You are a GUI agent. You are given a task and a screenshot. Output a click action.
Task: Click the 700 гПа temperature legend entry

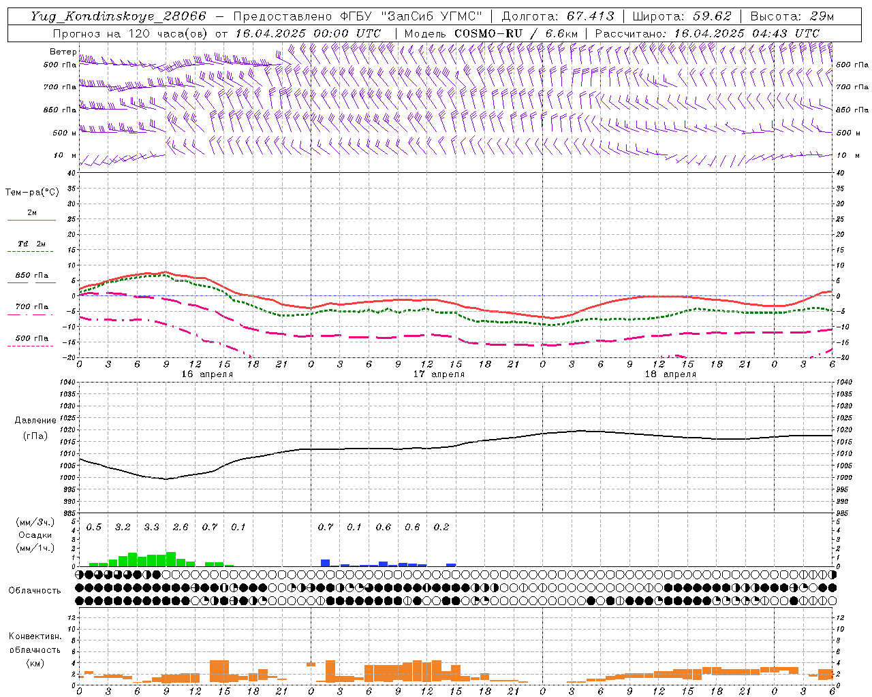(x=31, y=307)
